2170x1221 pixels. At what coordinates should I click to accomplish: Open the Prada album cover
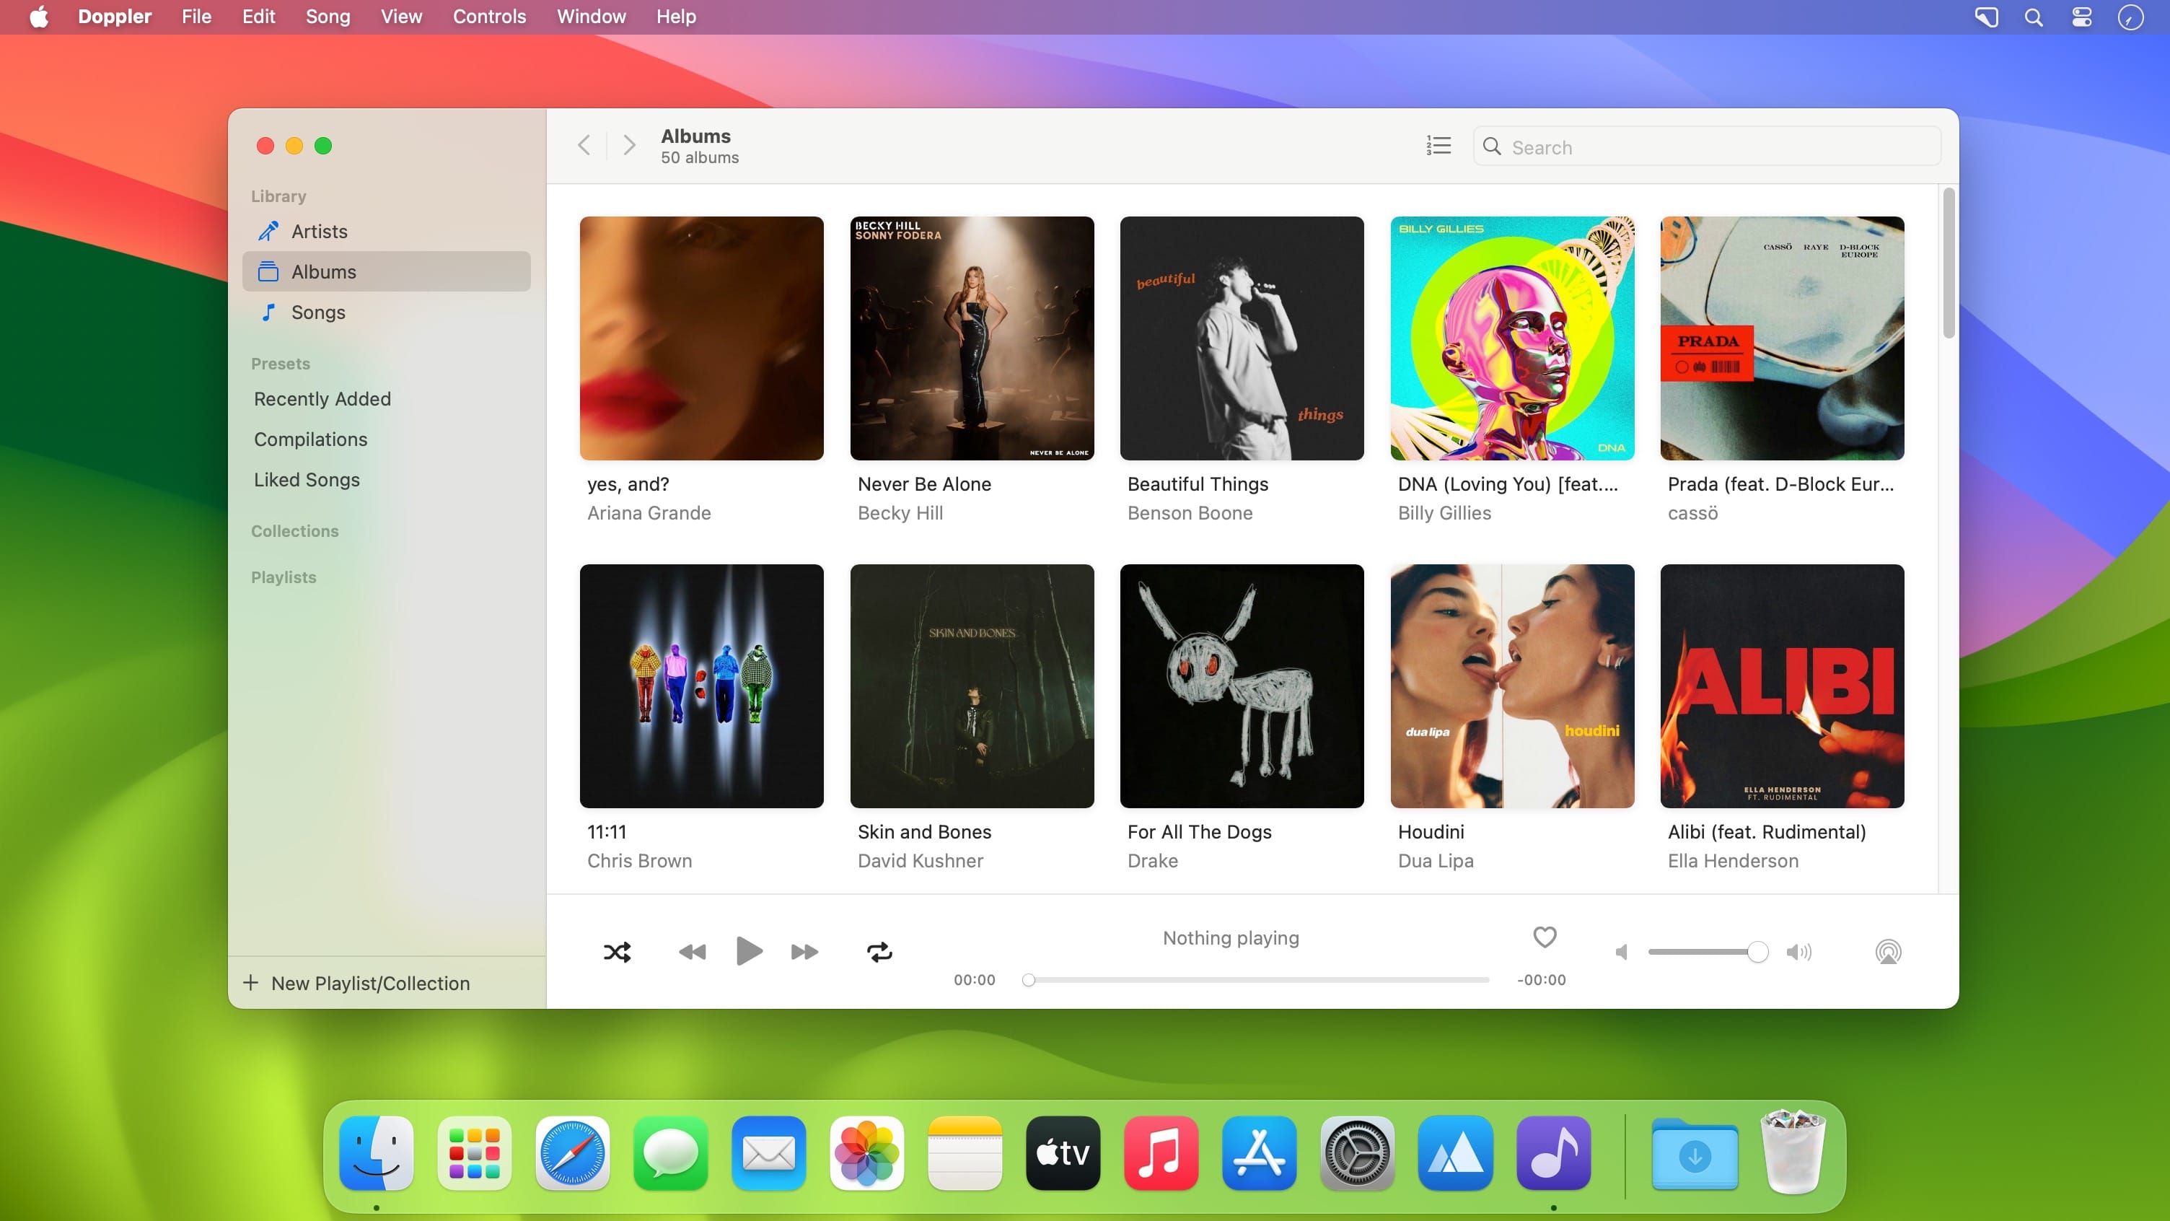point(1782,338)
